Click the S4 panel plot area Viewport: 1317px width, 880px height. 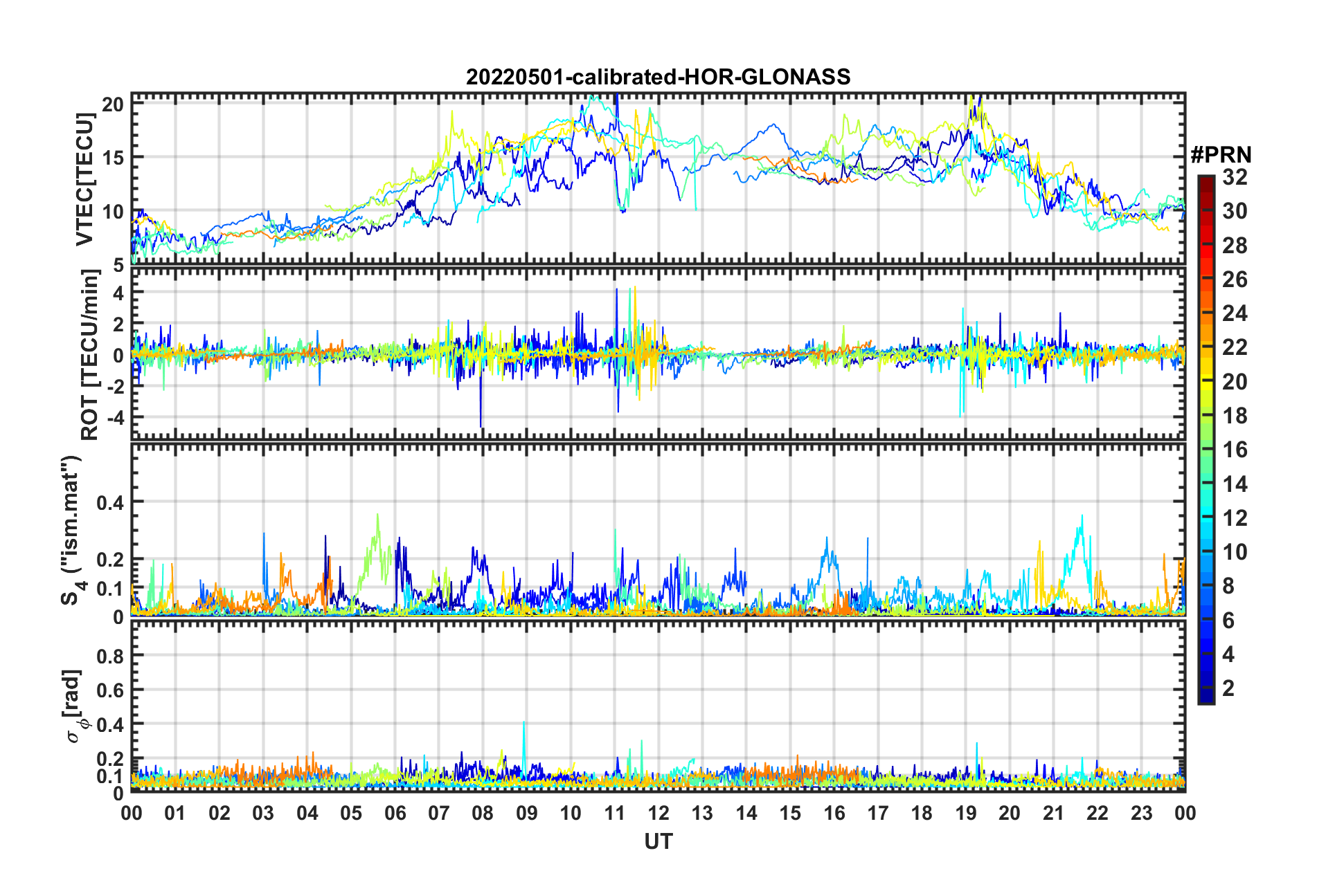[x=658, y=529]
